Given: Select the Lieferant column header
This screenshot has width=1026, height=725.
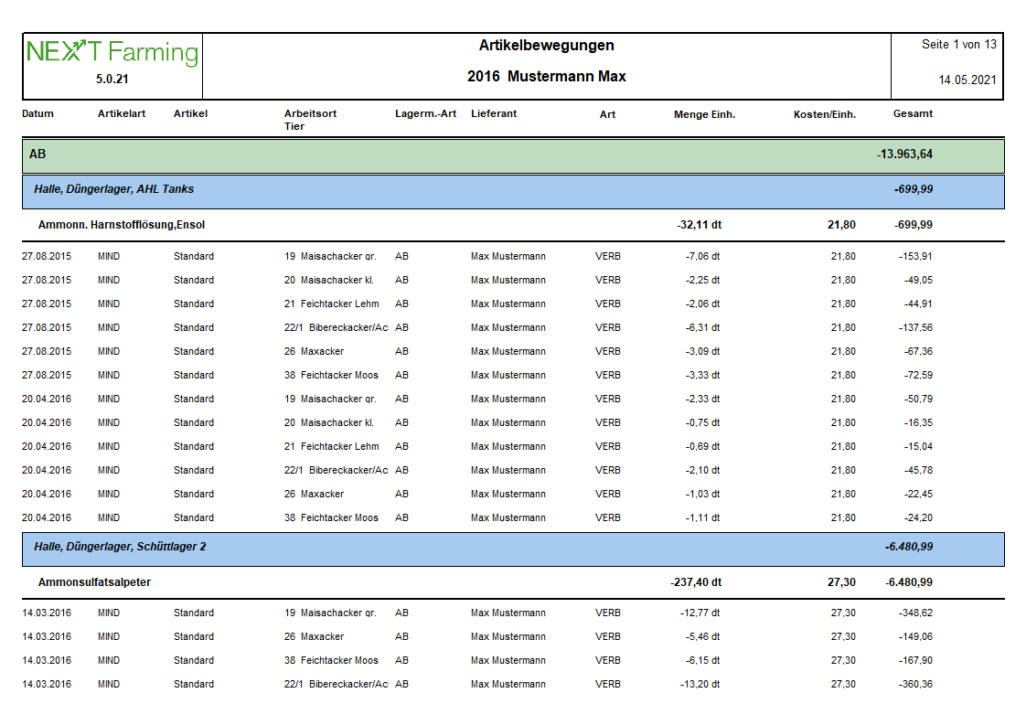Looking at the screenshot, I should [x=494, y=114].
